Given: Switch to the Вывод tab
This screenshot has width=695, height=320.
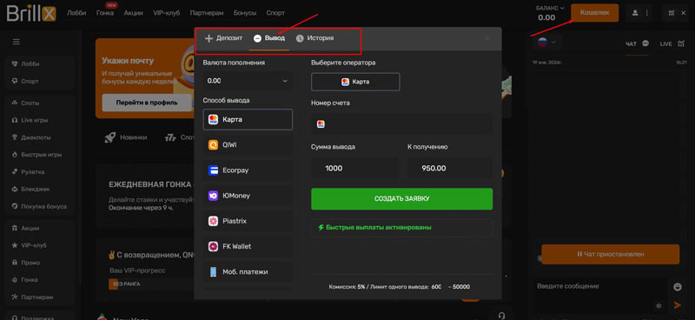Looking at the screenshot, I should click(269, 38).
